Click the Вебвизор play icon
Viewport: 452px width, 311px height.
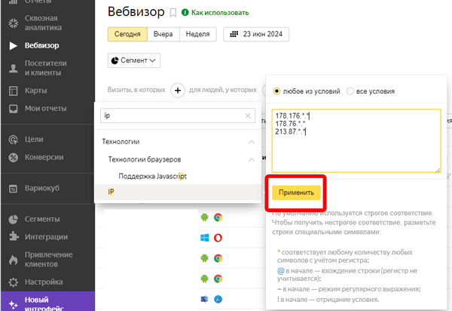(x=14, y=45)
